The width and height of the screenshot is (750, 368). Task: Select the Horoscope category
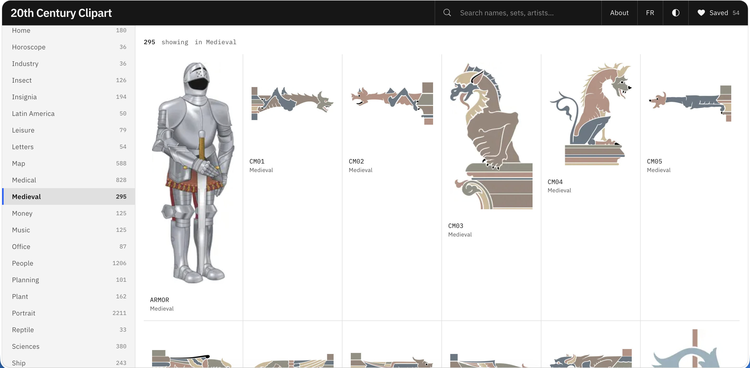point(69,47)
